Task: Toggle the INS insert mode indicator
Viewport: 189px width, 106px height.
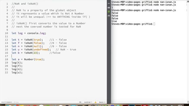Action: (x=80, y=102)
